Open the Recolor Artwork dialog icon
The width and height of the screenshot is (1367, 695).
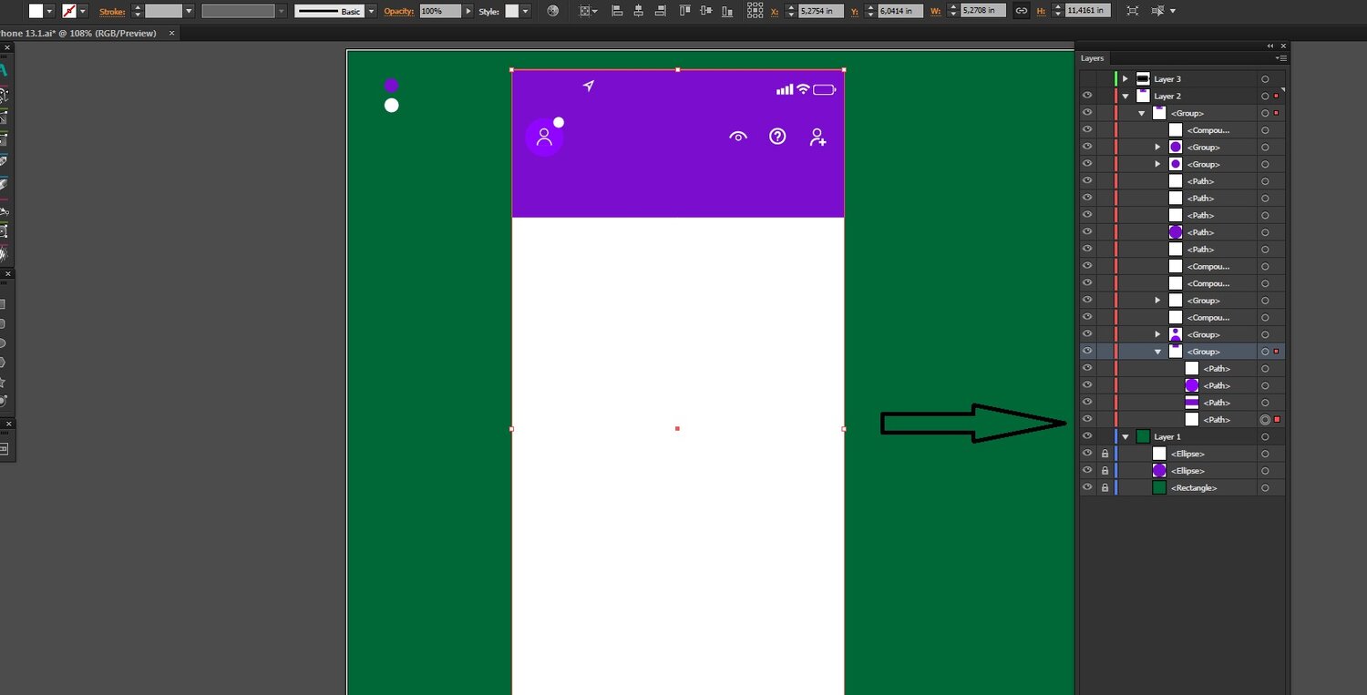552,11
